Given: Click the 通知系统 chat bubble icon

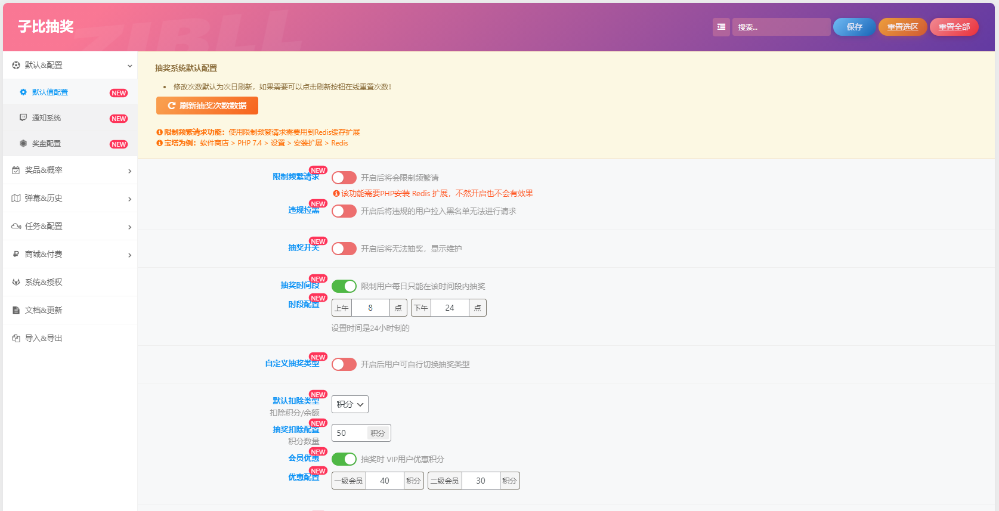Looking at the screenshot, I should [23, 118].
